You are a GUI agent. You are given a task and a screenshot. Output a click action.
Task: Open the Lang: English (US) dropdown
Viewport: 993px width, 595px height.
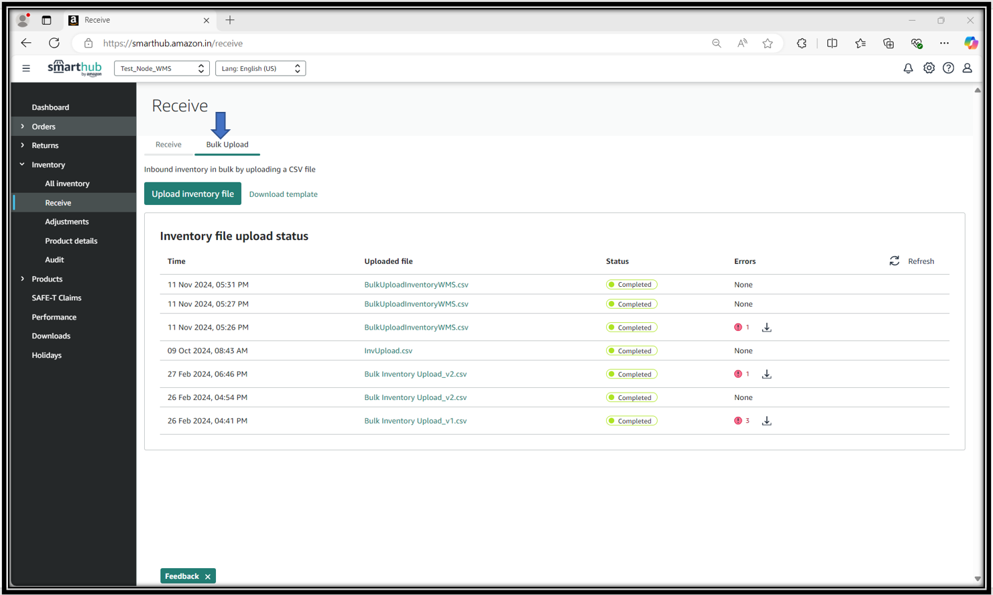coord(260,68)
